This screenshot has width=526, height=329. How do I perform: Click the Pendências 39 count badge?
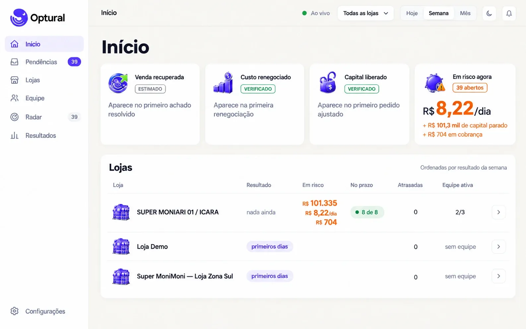click(x=74, y=62)
